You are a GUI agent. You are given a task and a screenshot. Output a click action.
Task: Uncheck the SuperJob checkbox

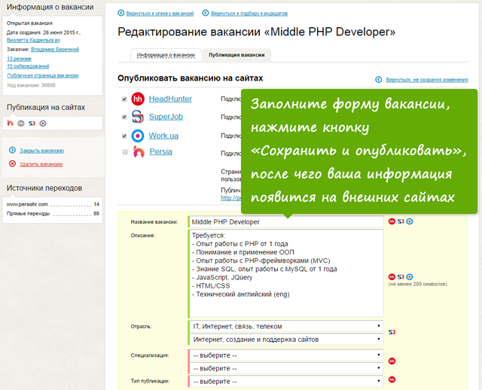tap(125, 117)
